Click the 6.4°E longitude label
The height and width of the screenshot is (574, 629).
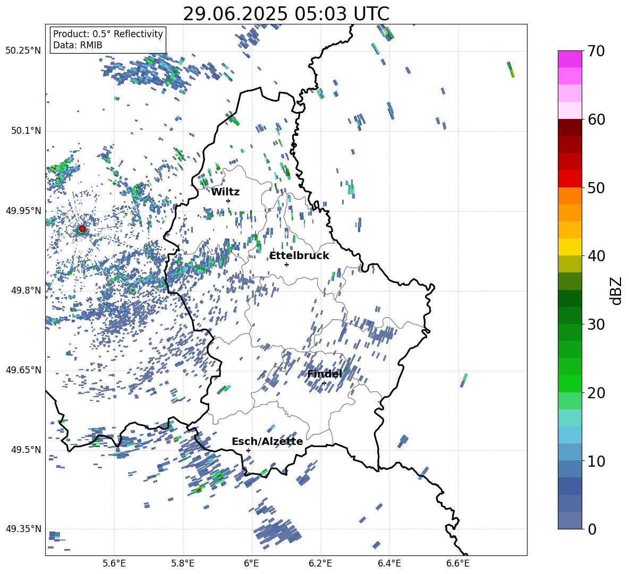point(389,563)
